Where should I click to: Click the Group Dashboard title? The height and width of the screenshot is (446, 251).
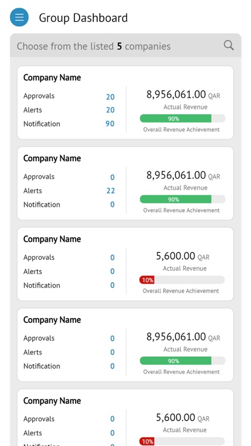pos(83,18)
